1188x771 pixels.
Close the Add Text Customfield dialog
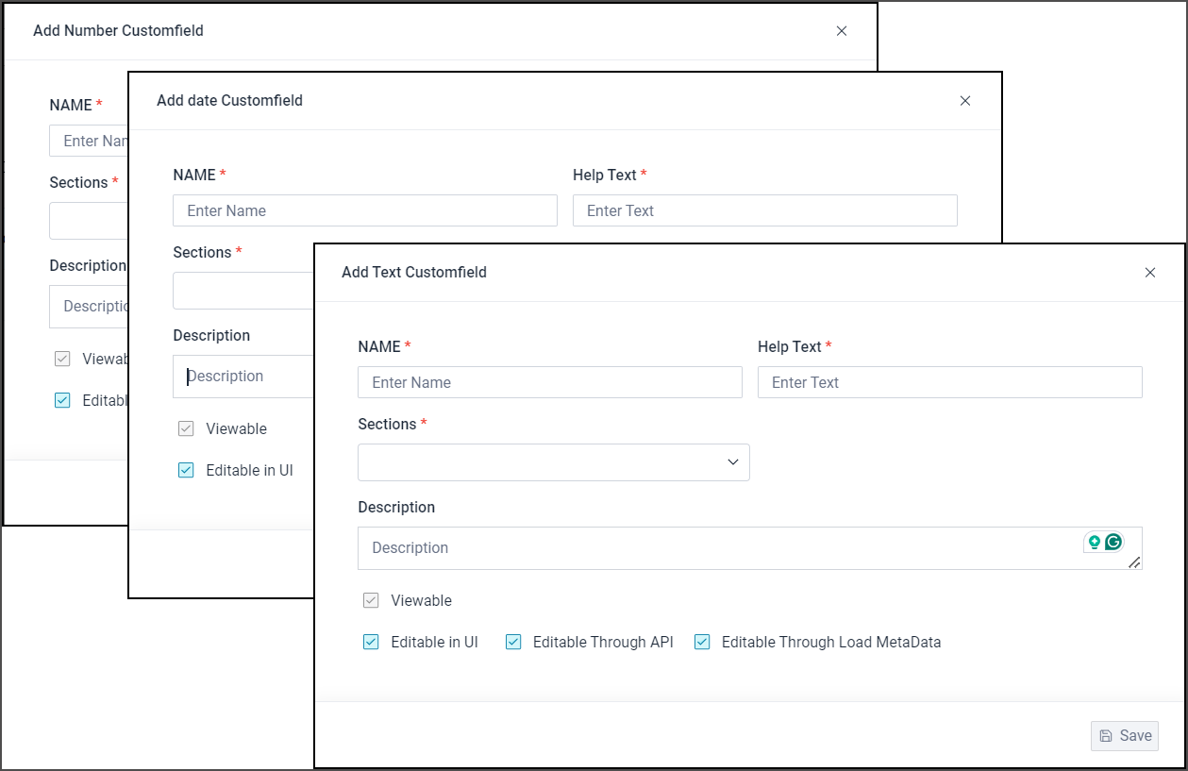pyautogui.click(x=1149, y=273)
